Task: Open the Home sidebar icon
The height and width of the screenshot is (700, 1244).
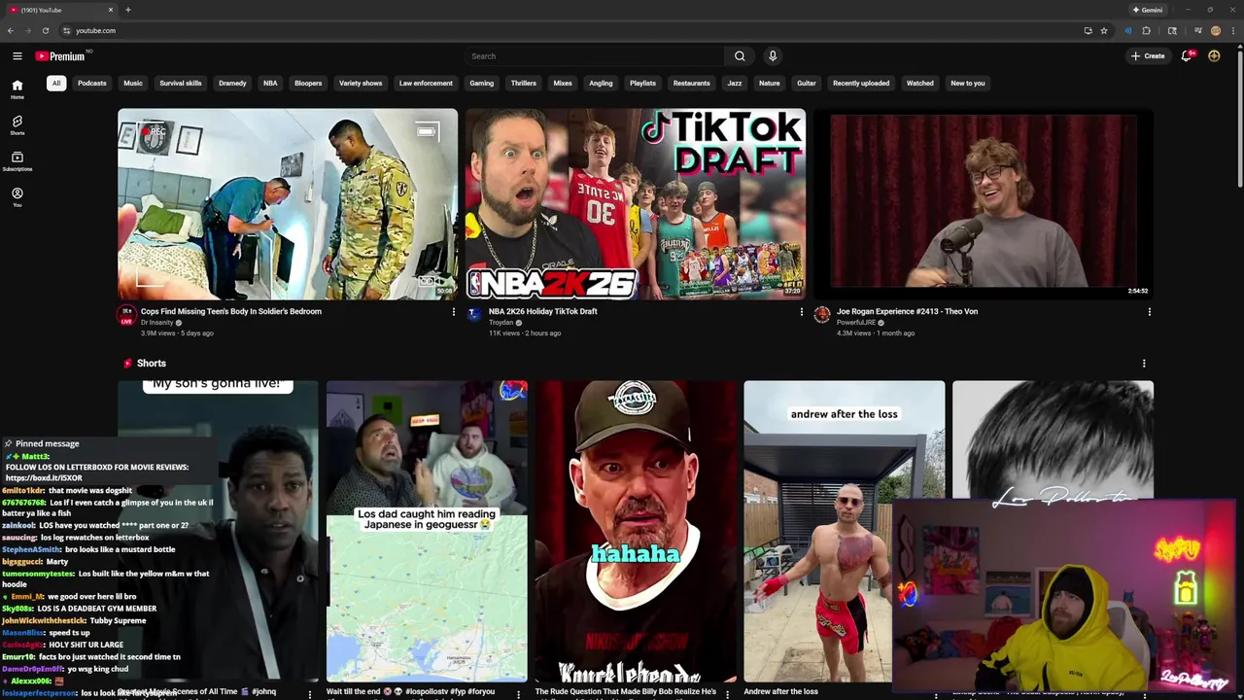Action: tap(17, 89)
